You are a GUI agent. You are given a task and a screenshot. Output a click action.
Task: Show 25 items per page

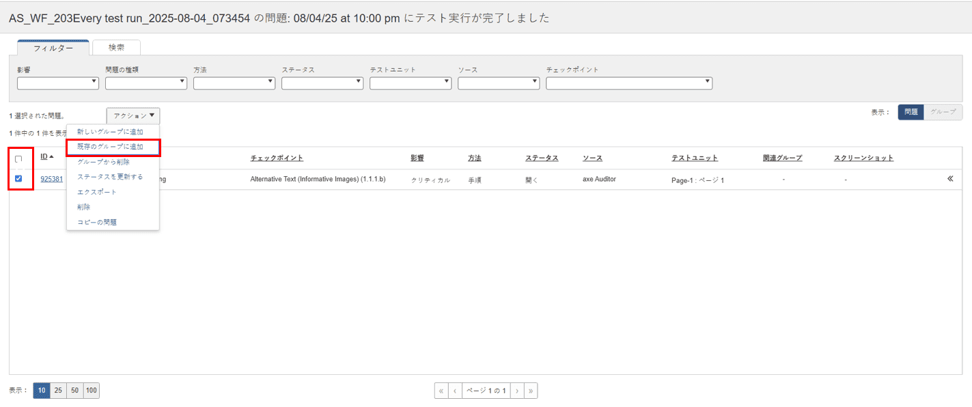pos(58,391)
